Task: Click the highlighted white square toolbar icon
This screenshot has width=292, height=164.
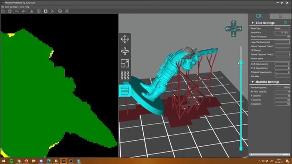Action: pyautogui.click(x=46, y=11)
